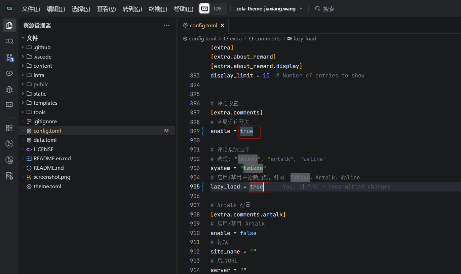Viewport: 461px width, 274px height.
Task: Expand the tools folder
Action: (x=23, y=112)
